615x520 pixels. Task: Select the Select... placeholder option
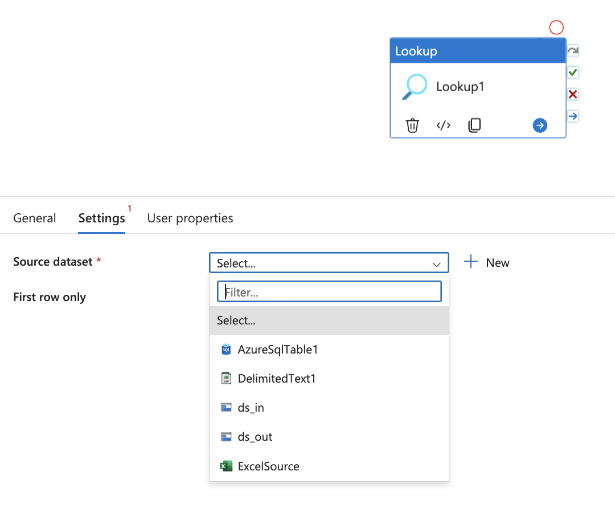(236, 320)
